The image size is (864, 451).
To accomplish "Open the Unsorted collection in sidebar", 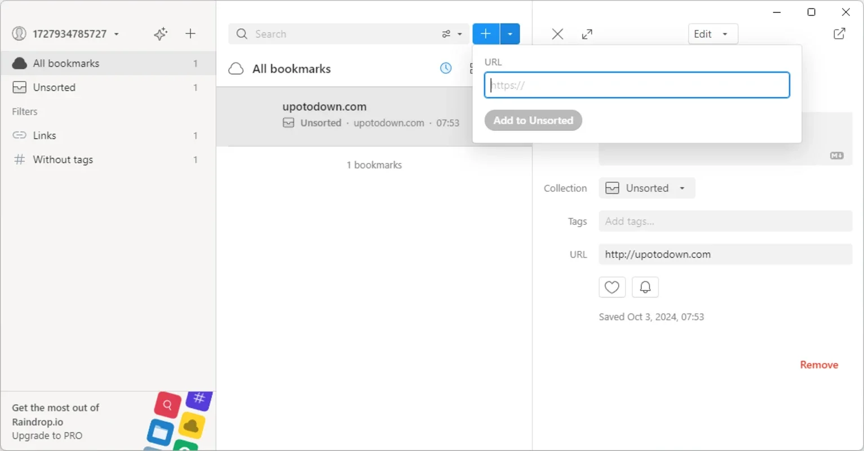I will 108,87.
